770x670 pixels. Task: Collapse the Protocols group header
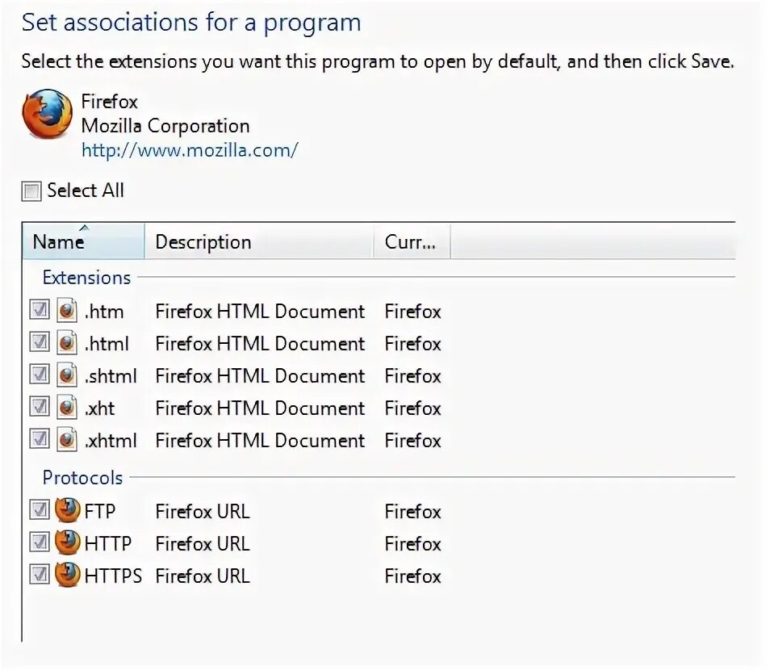pyautogui.click(x=82, y=477)
